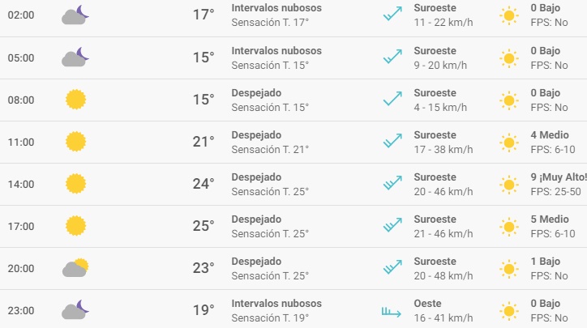
Task: Click the sun icon for 14:00
Action: click(75, 184)
